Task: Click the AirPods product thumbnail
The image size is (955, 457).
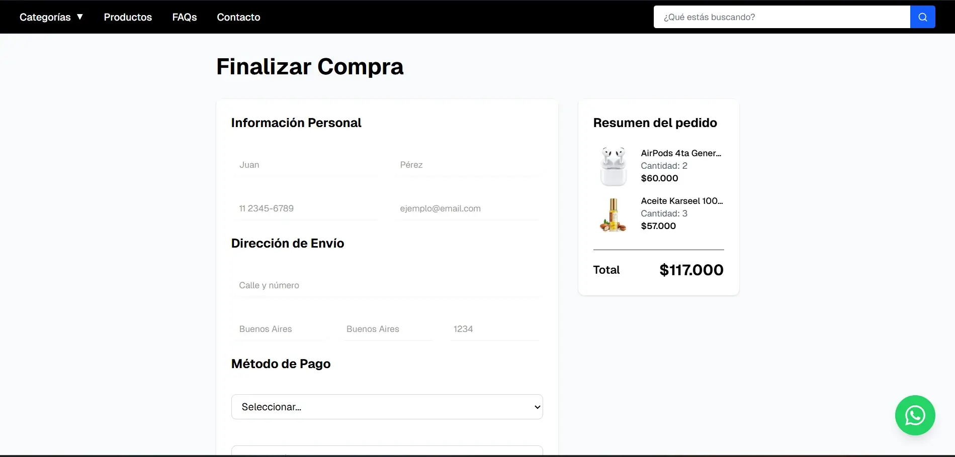Action: (x=613, y=166)
